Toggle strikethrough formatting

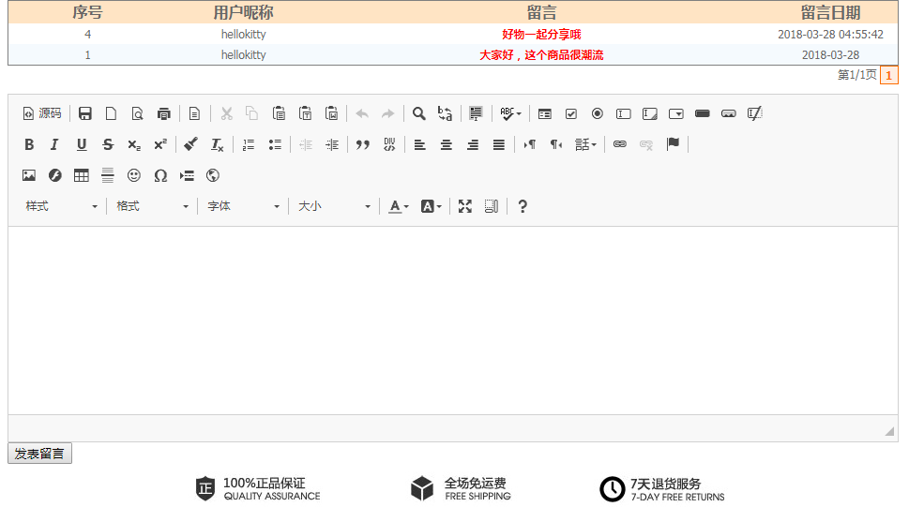click(108, 144)
